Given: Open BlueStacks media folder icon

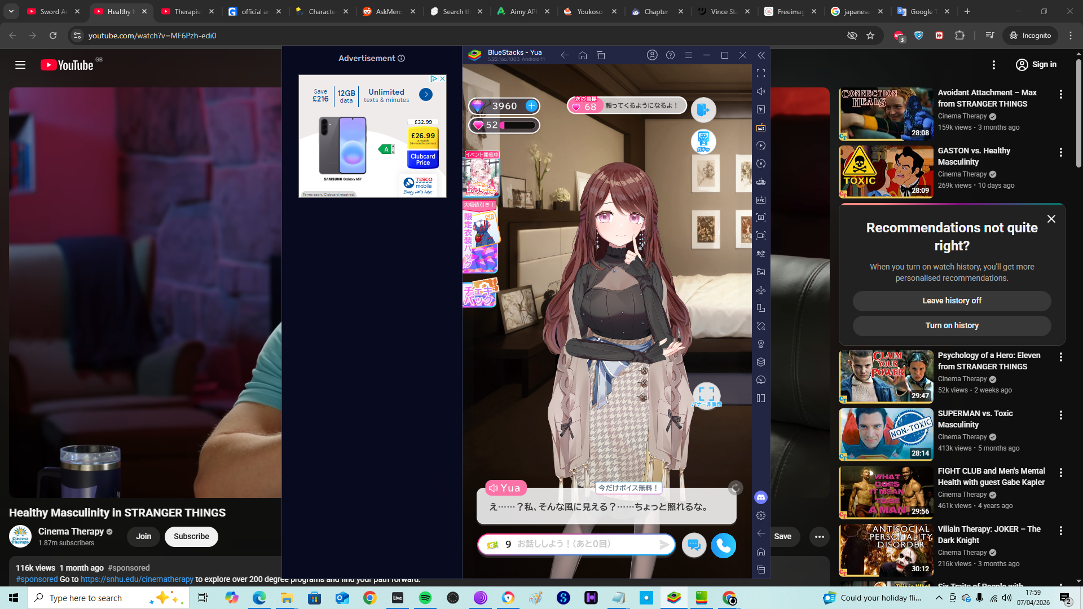Looking at the screenshot, I should pyautogui.click(x=761, y=272).
